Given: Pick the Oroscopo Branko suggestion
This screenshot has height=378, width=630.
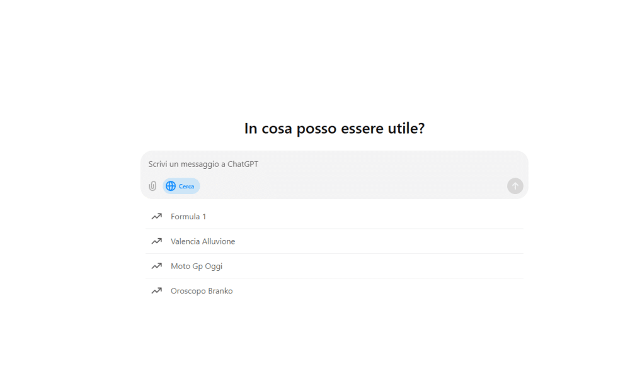Looking at the screenshot, I should point(335,291).
